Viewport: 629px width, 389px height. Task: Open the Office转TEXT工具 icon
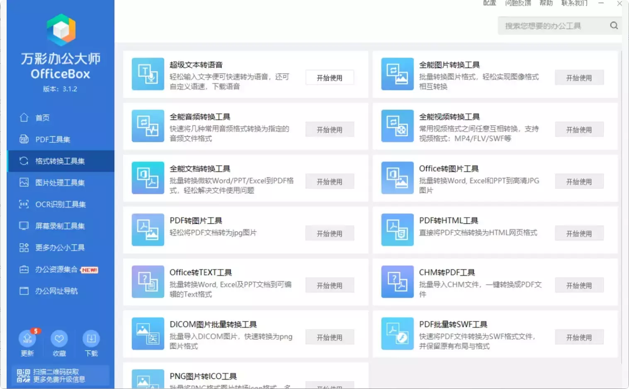pos(148,282)
